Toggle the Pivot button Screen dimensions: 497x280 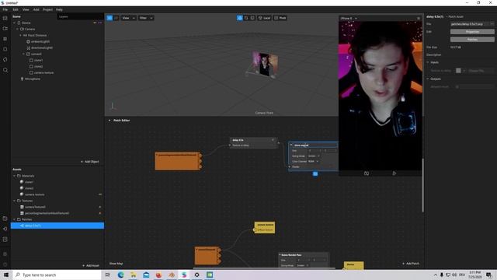pyautogui.click(x=280, y=18)
